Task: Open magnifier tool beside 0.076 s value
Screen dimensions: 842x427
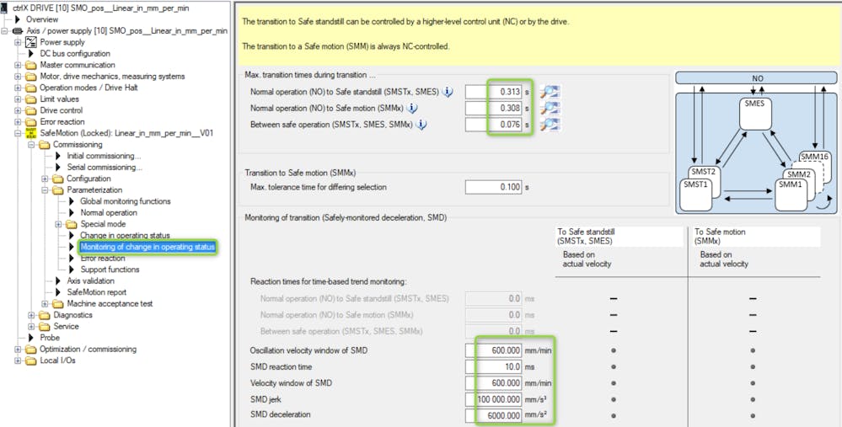Action: coord(550,125)
